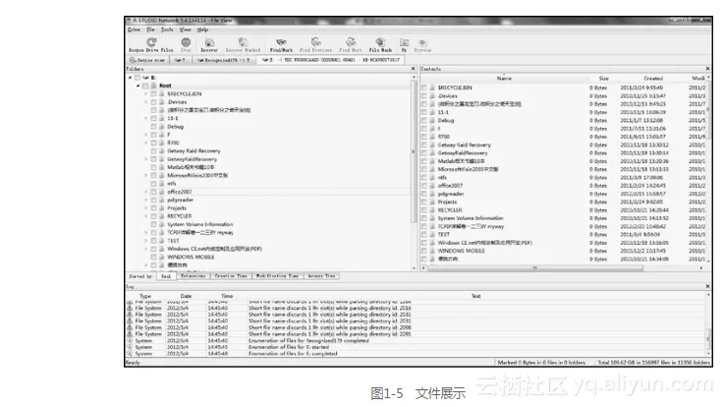Click the folder icon of Projects in Contents list

pyautogui.click(x=432, y=202)
